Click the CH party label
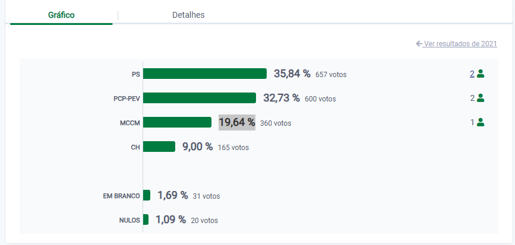The image size is (515, 245). click(x=135, y=147)
